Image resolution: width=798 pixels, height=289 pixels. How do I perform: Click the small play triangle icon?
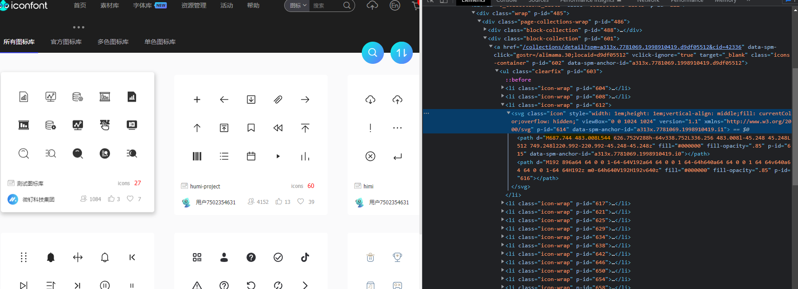pos(278,156)
